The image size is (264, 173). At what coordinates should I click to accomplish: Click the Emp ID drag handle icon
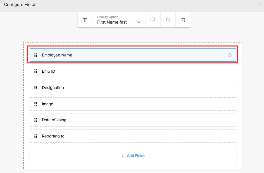tap(36, 71)
